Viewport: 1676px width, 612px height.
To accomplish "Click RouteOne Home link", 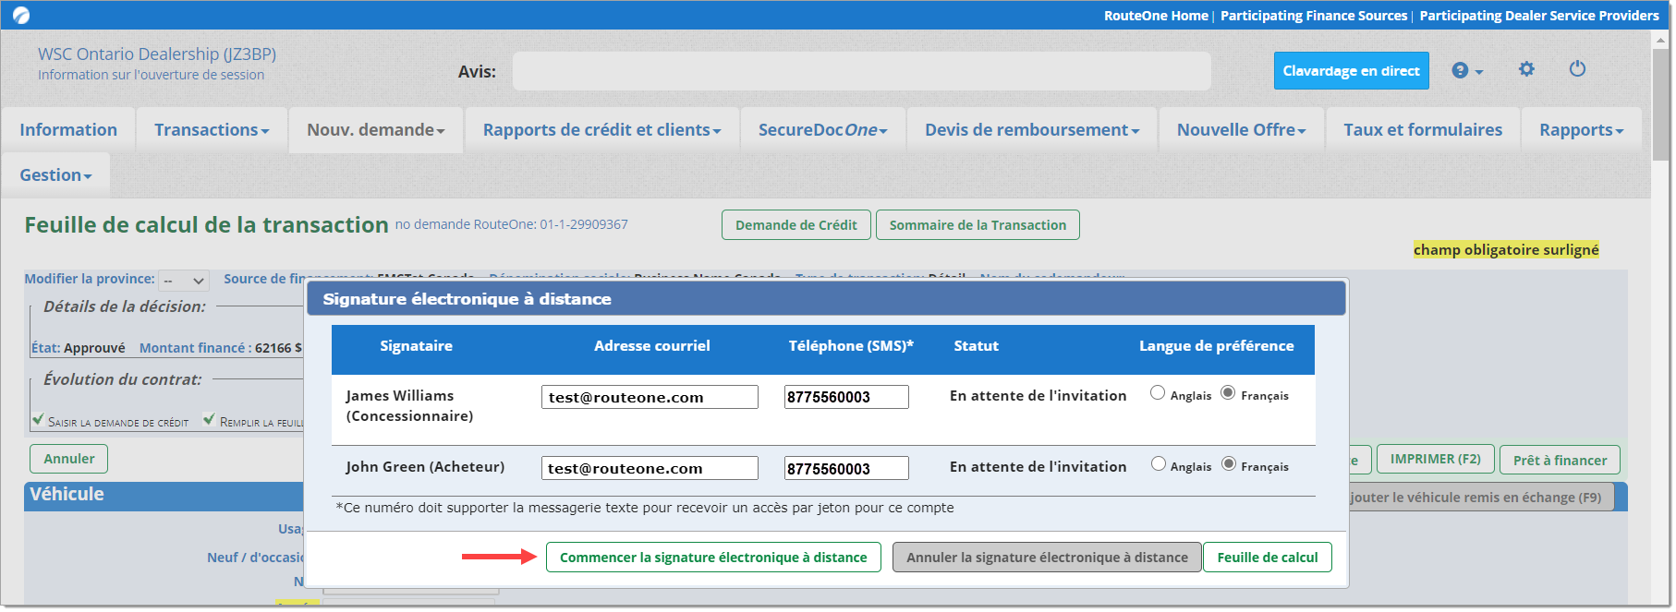I will [1156, 16].
